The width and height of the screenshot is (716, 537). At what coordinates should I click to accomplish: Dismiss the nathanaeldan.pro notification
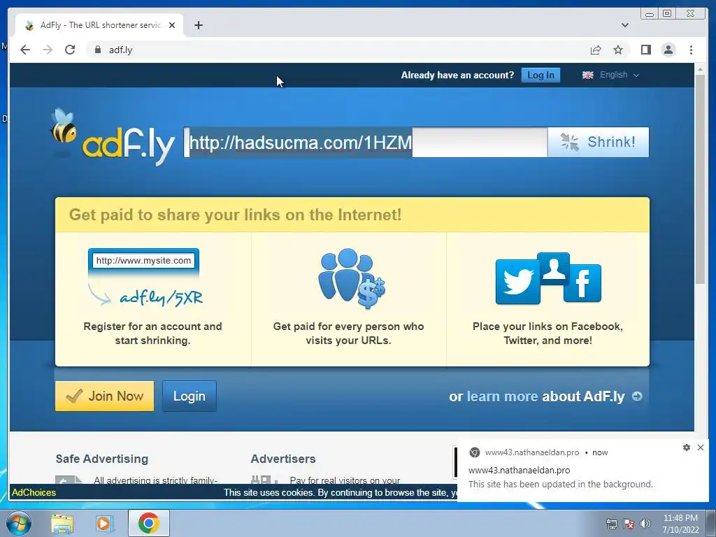701,447
